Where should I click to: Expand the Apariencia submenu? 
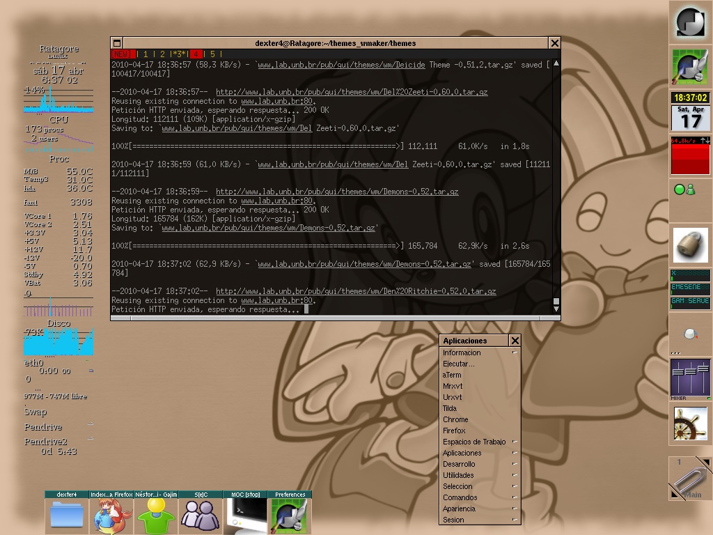480,509
